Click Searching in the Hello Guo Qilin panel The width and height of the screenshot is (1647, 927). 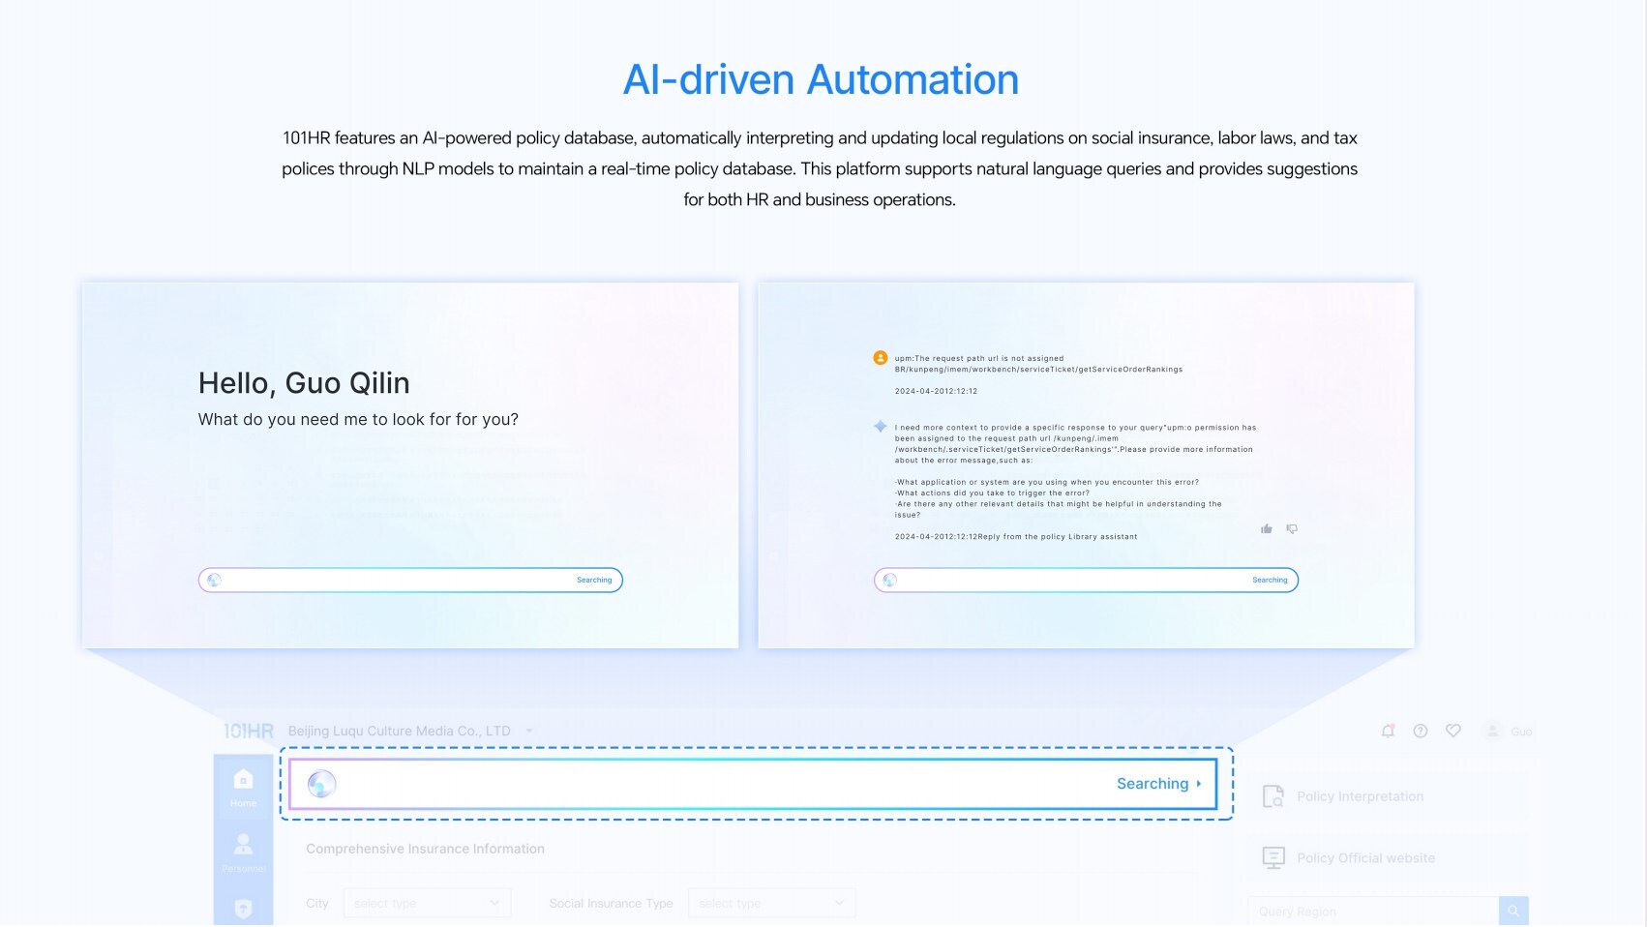click(593, 580)
